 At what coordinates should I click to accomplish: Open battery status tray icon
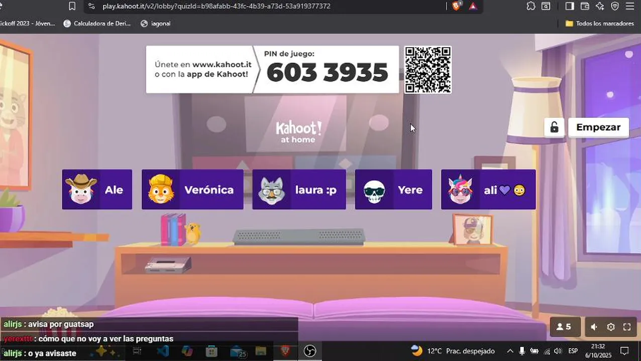535,351
